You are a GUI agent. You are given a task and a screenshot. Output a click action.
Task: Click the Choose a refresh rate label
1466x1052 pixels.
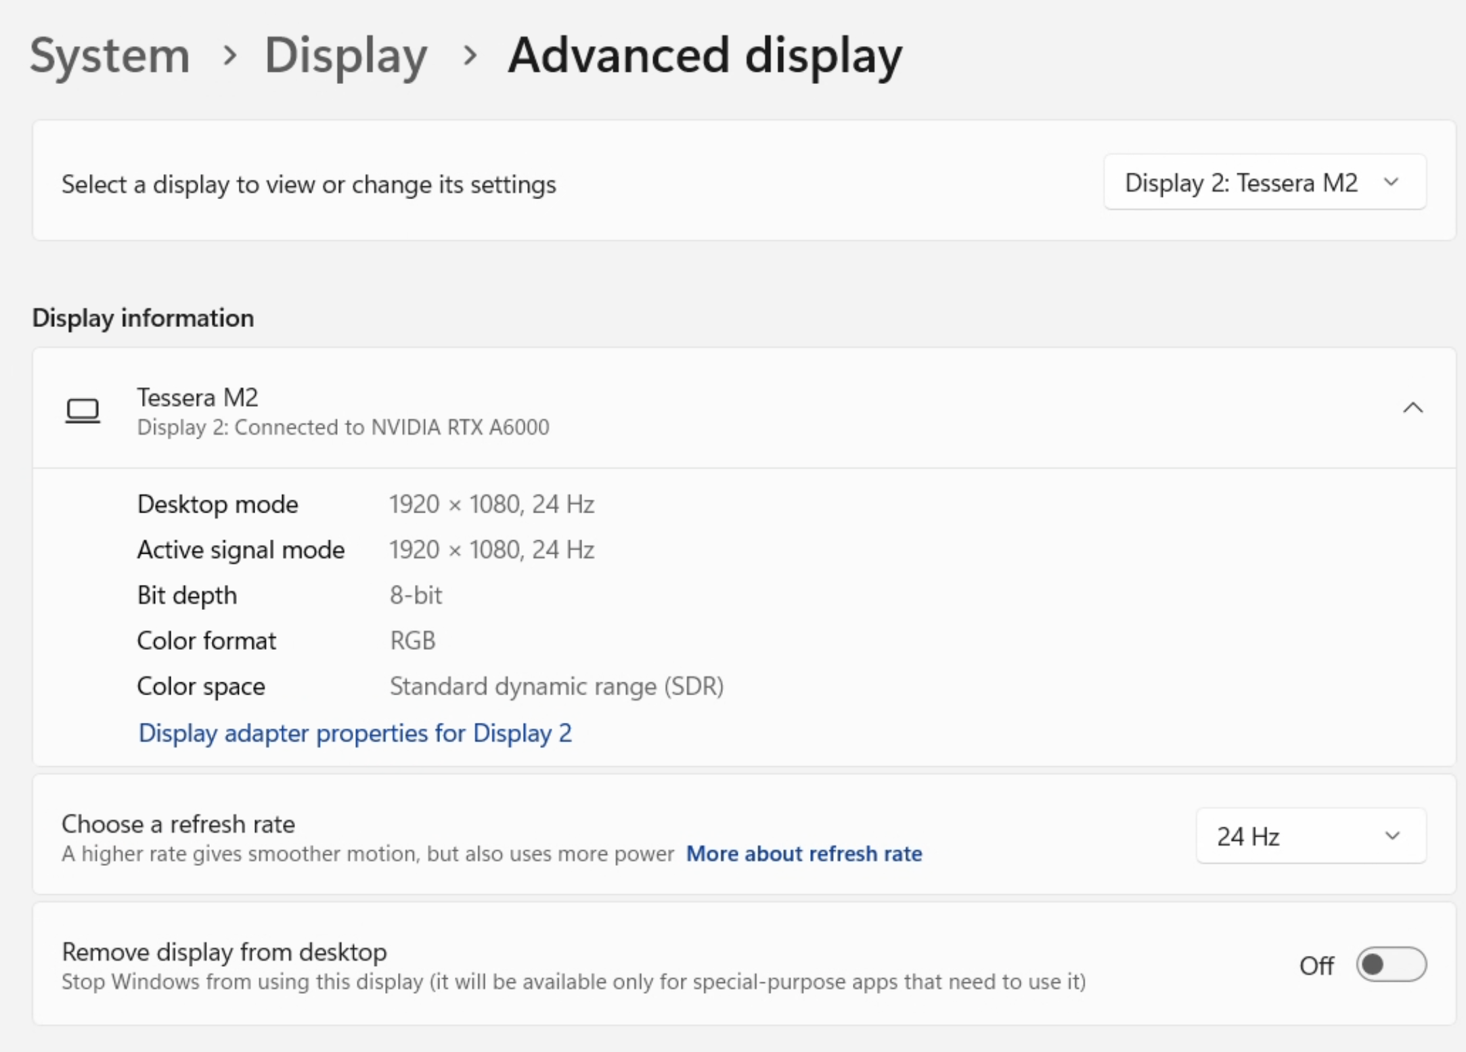pyautogui.click(x=178, y=824)
